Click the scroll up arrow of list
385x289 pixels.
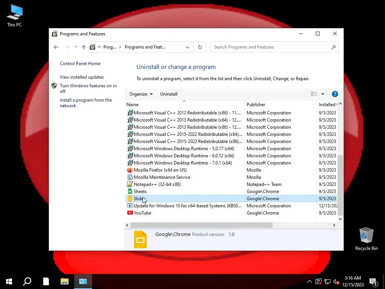pyautogui.click(x=340, y=104)
